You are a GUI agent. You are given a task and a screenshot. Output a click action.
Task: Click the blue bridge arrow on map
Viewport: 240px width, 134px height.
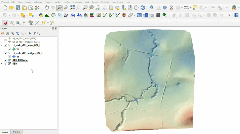(136, 100)
